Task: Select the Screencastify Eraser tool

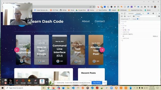Action: coord(36,81)
